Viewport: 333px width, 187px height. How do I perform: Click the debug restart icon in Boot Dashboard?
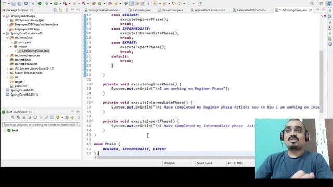pos(19,118)
